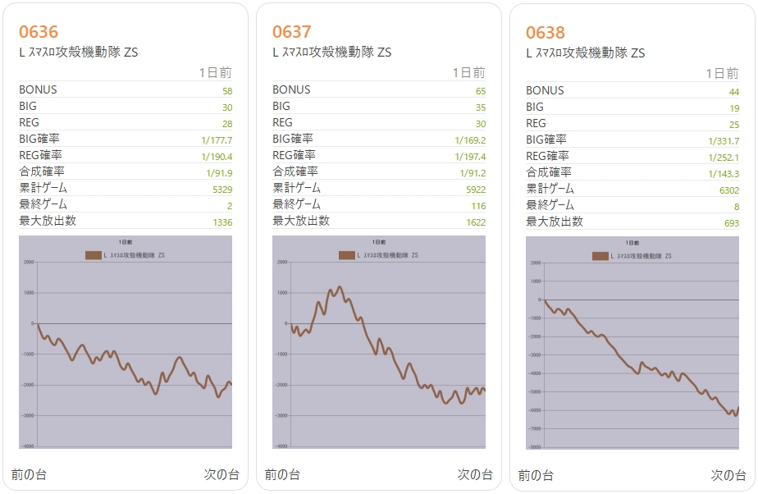Go to 前の台 from machine 0637
The width and height of the screenshot is (758, 494).
point(282,473)
